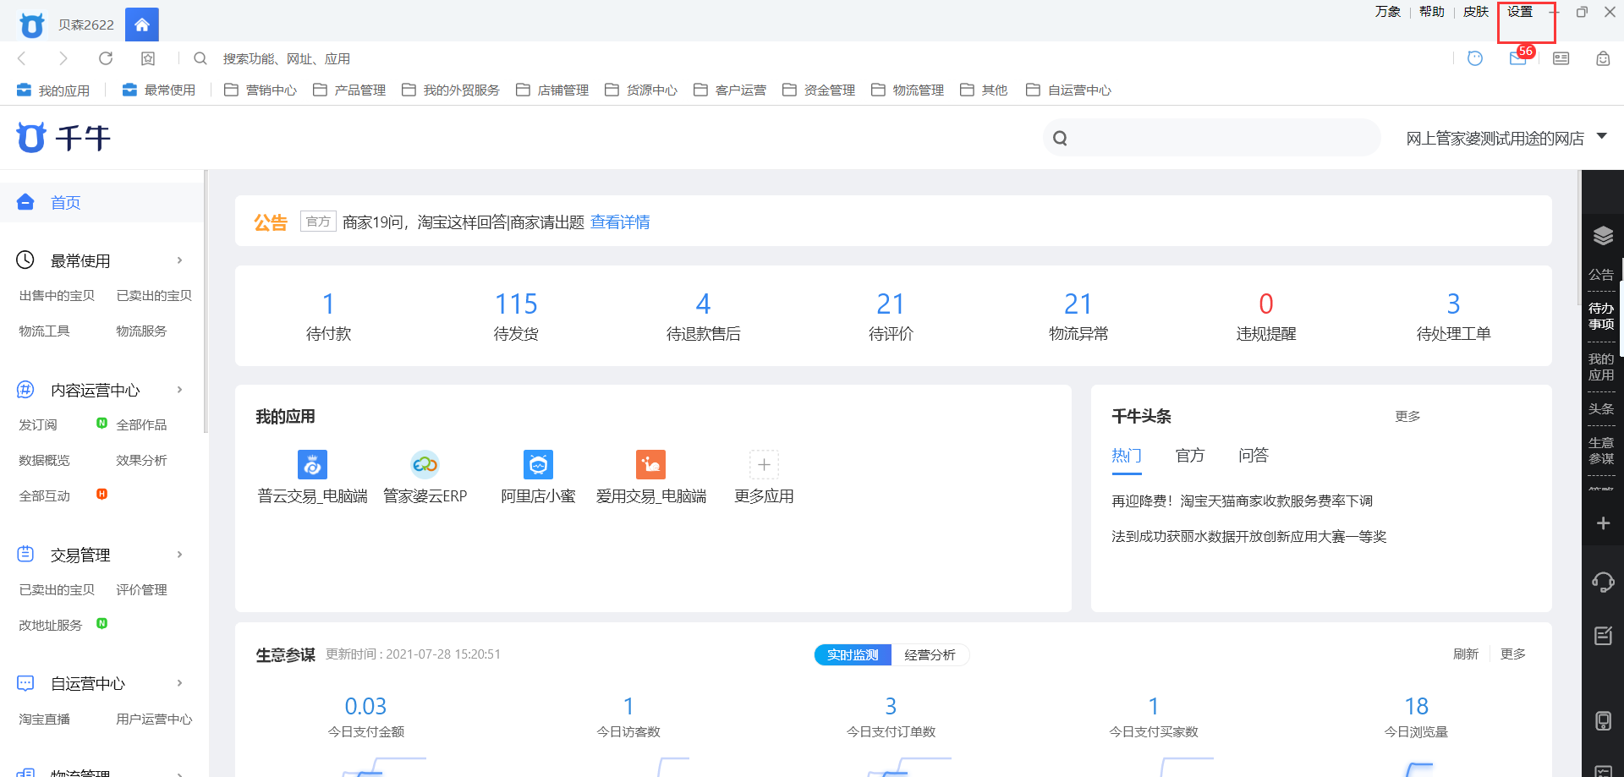
Task: Open the 营销中心 bookmark folder
Action: pyautogui.click(x=261, y=90)
